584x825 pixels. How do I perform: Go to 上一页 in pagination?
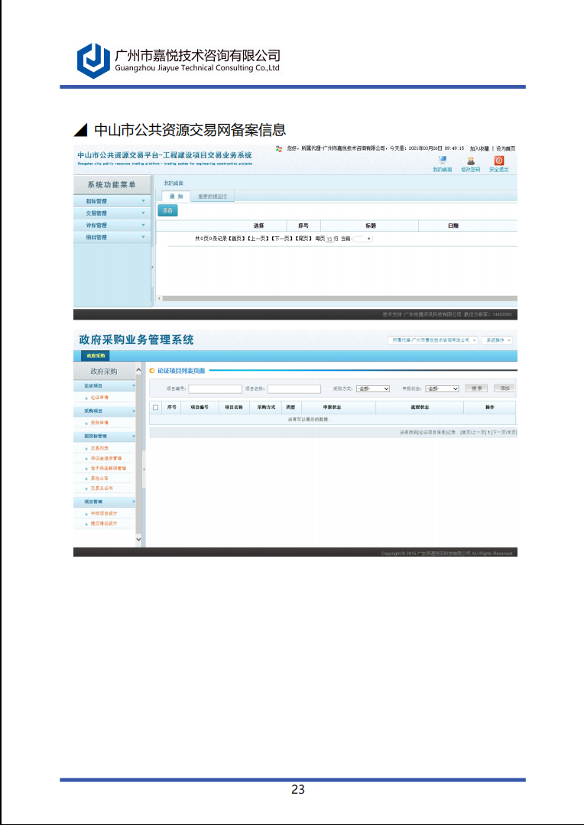click(x=258, y=239)
